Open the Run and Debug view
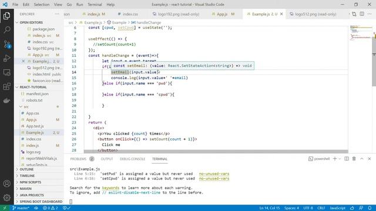 coord(6,58)
